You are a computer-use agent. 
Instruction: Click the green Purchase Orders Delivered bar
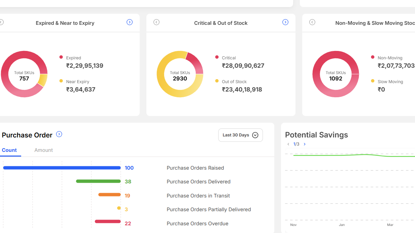(98, 181)
